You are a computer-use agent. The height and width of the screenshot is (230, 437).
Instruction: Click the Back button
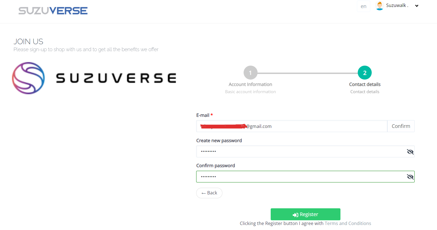[x=209, y=193]
